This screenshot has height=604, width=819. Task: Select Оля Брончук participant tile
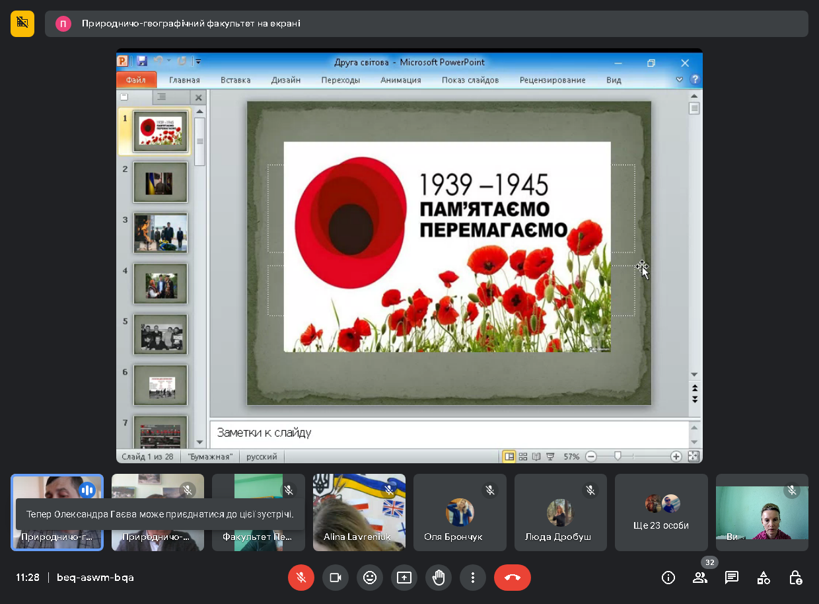(460, 512)
